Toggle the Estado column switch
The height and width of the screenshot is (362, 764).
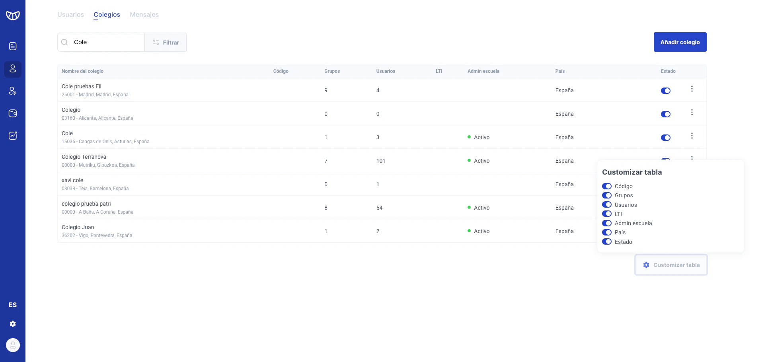pyautogui.click(x=607, y=241)
